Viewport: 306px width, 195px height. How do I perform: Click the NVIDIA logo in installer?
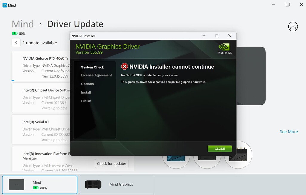tap(225, 49)
